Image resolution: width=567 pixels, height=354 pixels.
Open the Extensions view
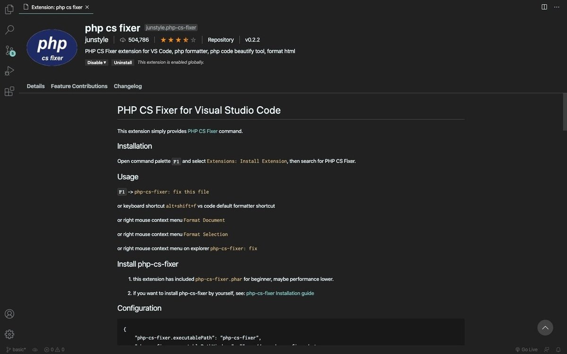pyautogui.click(x=9, y=91)
